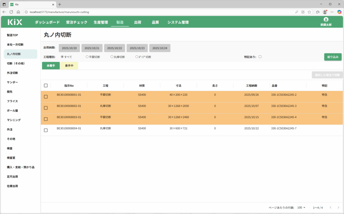The image size is (344, 214).
Task: Select the 丸棒切断 radio option
Action: pyautogui.click(x=112, y=57)
